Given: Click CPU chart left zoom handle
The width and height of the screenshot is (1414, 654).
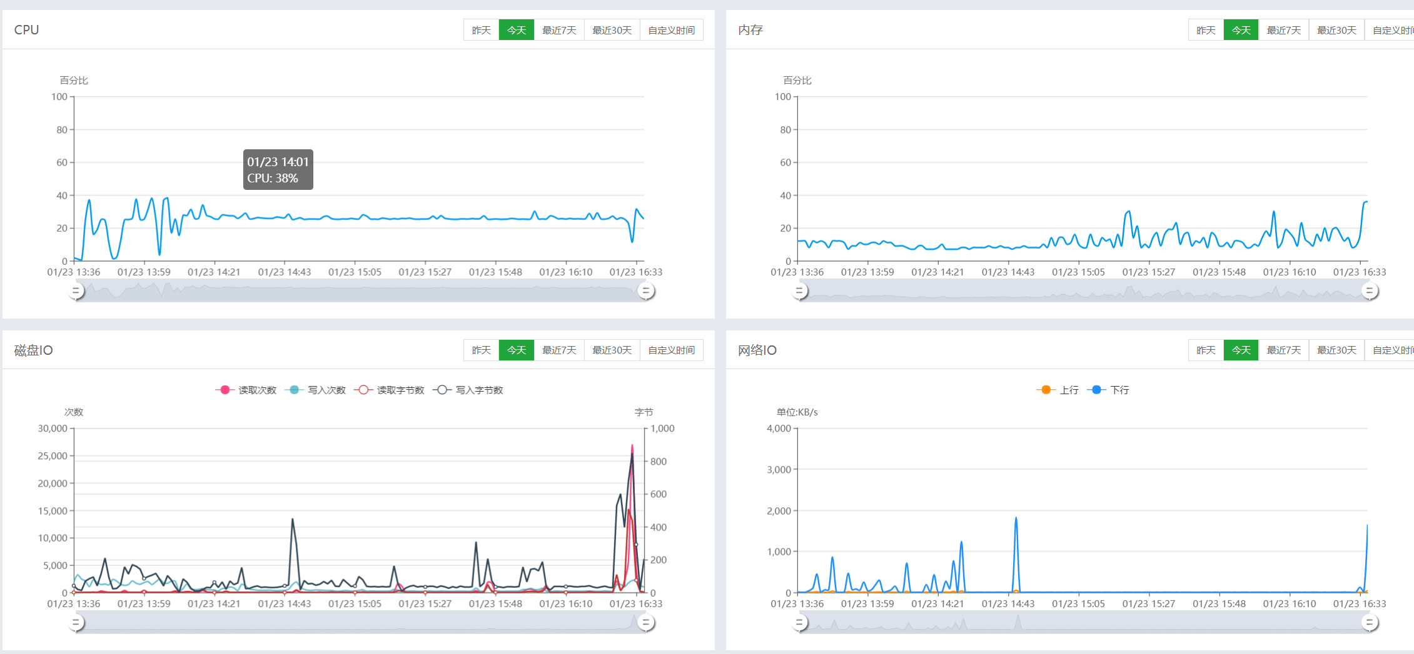Looking at the screenshot, I should (x=76, y=291).
